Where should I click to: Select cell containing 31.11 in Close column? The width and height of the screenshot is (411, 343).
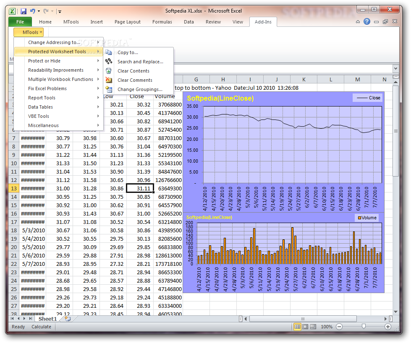(140, 189)
